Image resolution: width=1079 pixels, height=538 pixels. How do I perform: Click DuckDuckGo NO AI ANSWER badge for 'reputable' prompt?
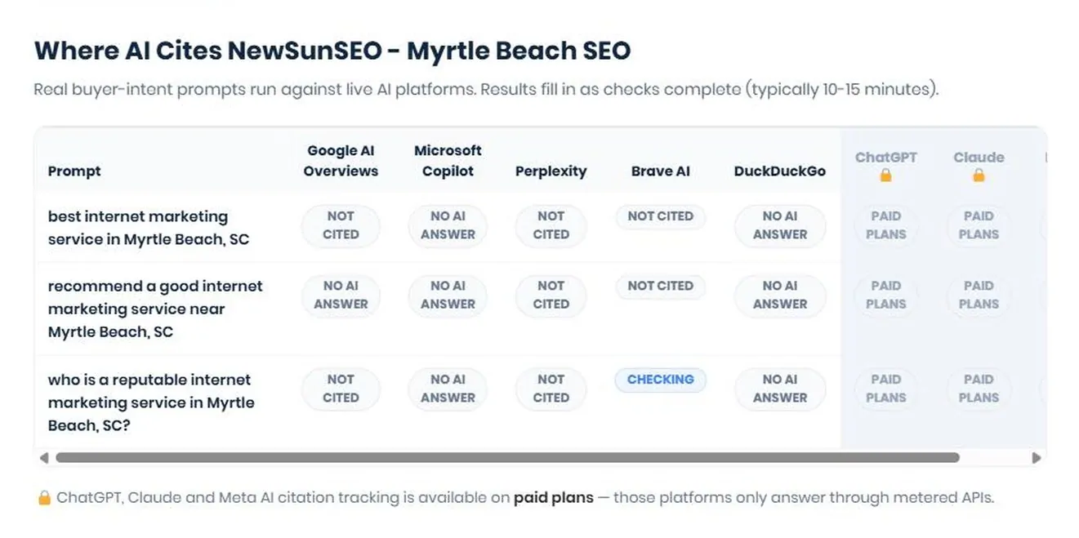(779, 389)
